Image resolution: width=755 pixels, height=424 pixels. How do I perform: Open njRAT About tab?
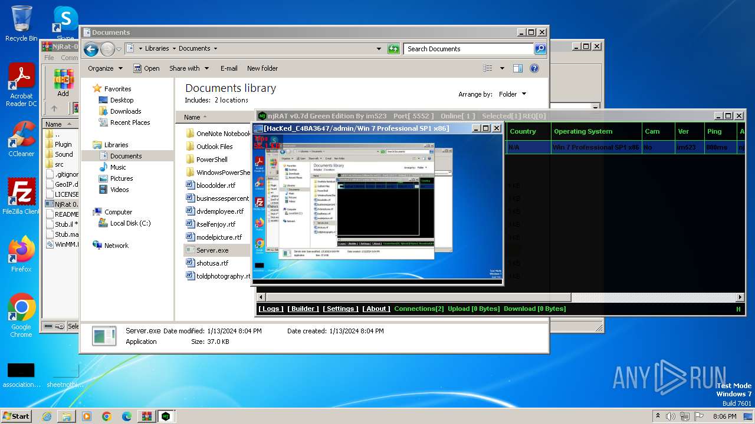point(376,309)
